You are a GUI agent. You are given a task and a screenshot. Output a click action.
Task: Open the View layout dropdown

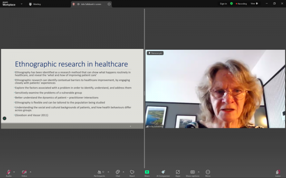(x=253, y=4)
